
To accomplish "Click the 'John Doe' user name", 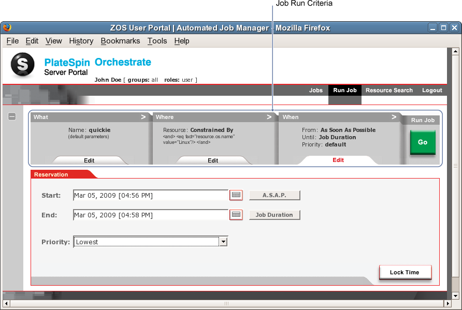I will click(108, 80).
